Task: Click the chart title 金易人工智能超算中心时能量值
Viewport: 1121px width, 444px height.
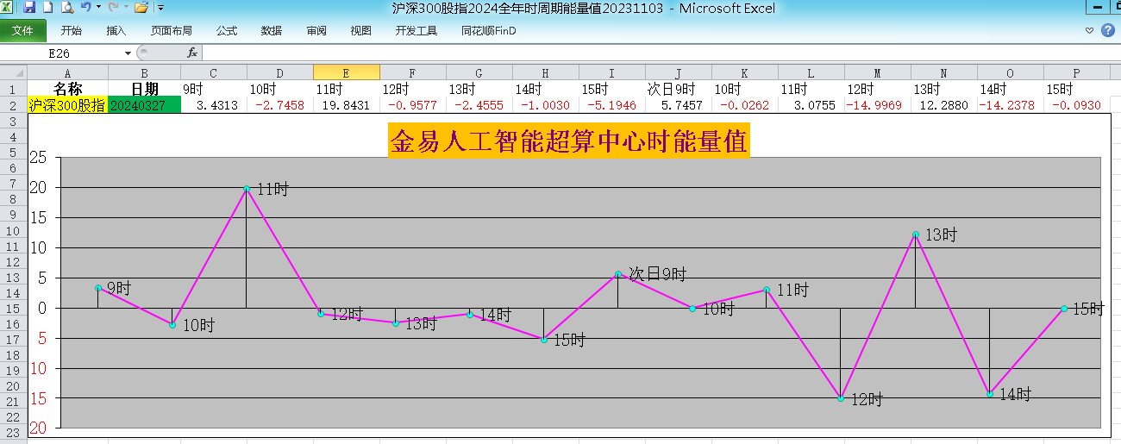Action: 568,141
